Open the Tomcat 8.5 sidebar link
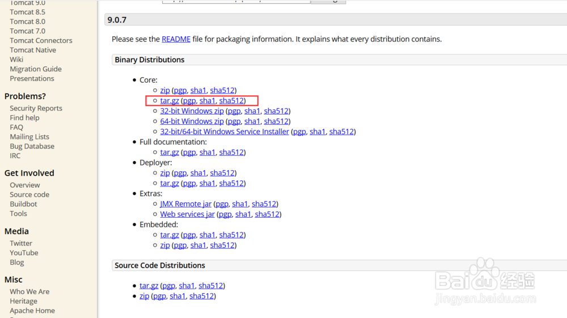This screenshot has height=318, width=567. point(27,12)
